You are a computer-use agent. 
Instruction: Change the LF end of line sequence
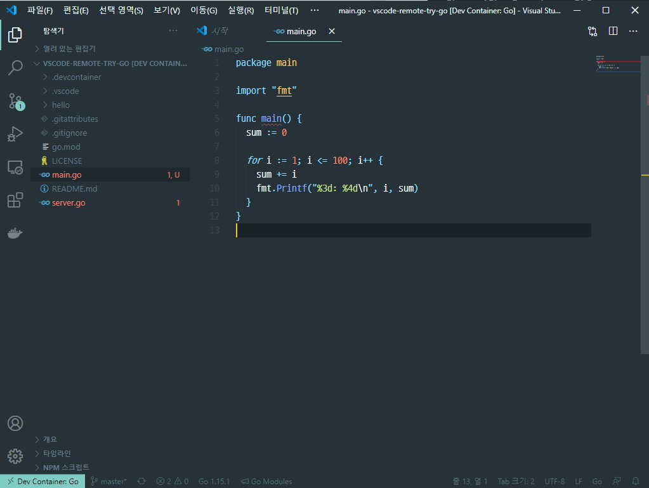[578, 481]
